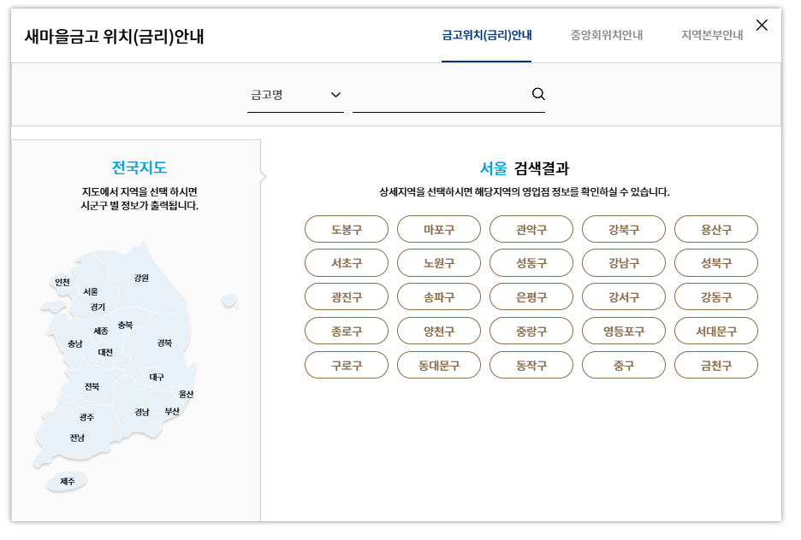Choose 대구 on the national map

click(x=157, y=378)
